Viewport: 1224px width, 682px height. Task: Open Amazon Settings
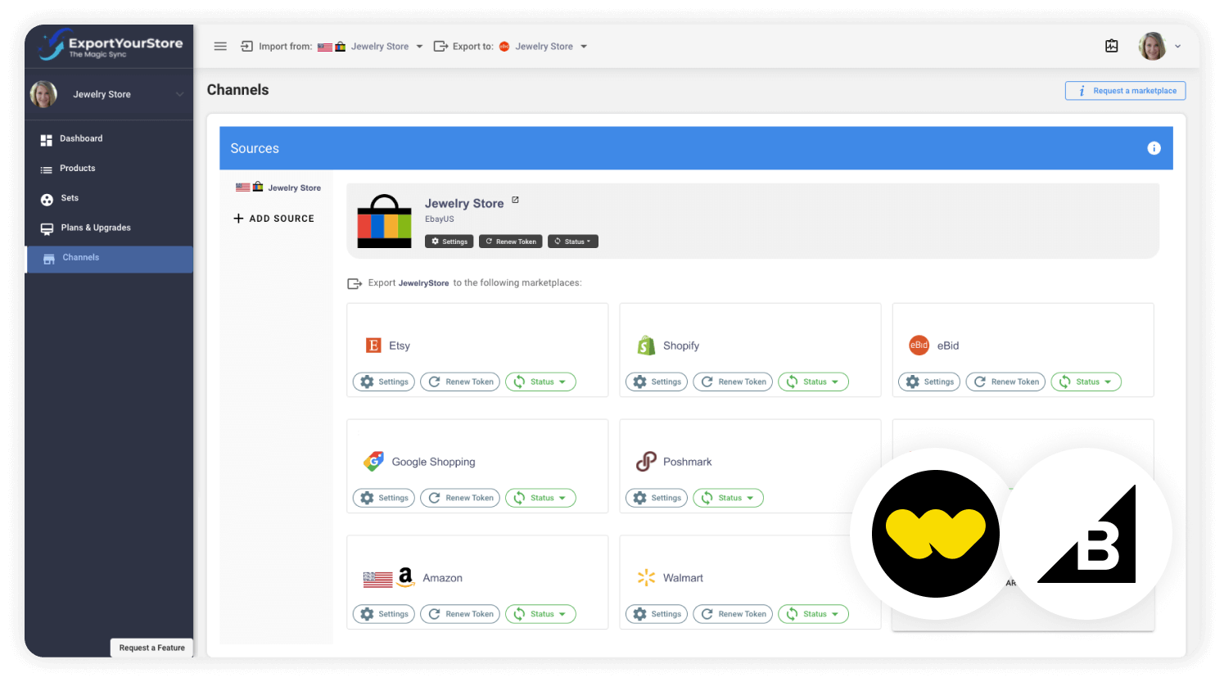(384, 614)
